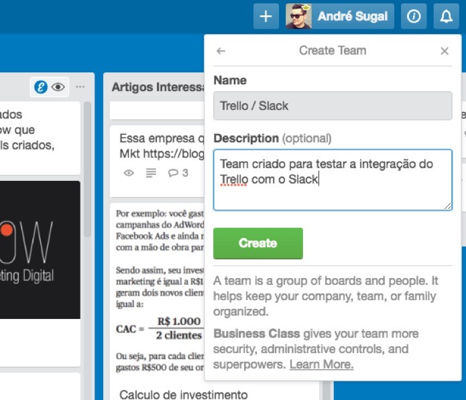Viewport: 466px width, 400px height.
Task: Open the Learn More link
Action: coord(322,364)
